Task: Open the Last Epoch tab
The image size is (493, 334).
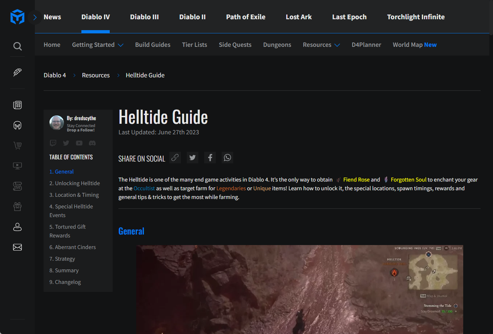Action: point(349,17)
